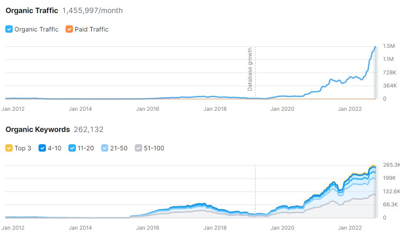400x237 pixels.
Task: Click the Paid Traffic label text
Action: tap(91, 29)
